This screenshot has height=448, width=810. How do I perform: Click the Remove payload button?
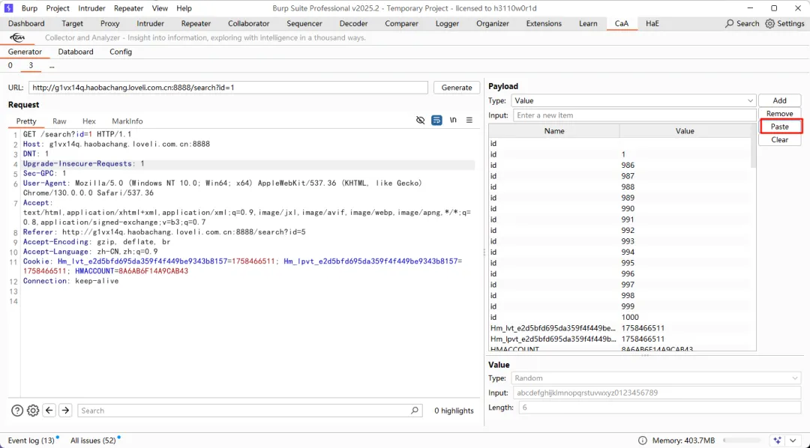click(779, 114)
